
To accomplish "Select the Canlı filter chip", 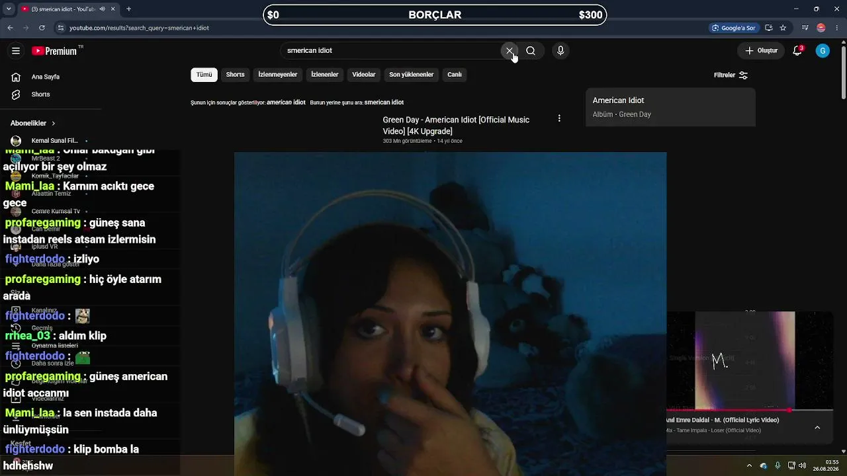I will click(454, 75).
